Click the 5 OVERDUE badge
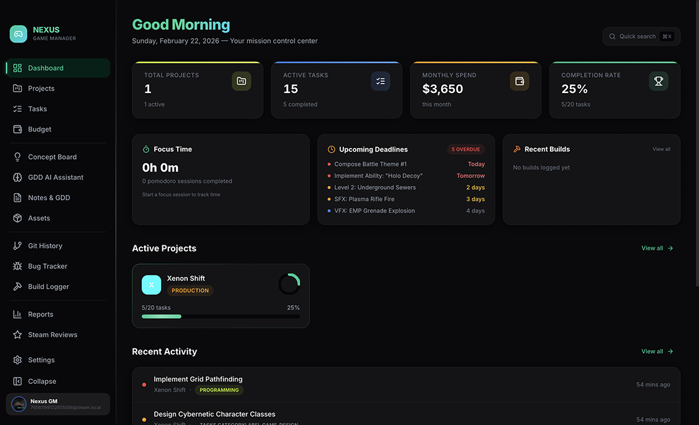 (x=466, y=149)
